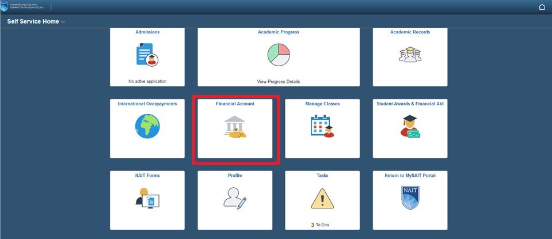Open the Profile person and pencil icon
Viewport: 552px width, 239px height.
click(235, 198)
